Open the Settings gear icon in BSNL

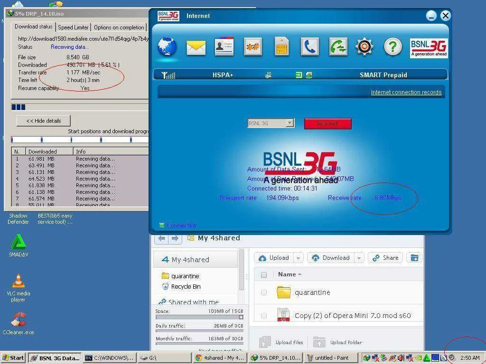364,47
